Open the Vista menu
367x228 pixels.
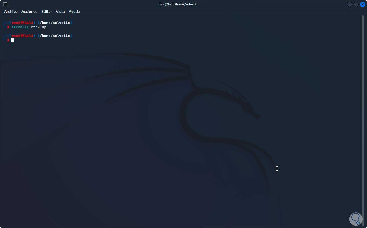[x=60, y=12]
